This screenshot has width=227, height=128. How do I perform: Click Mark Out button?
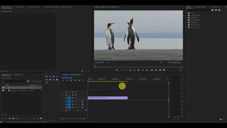coord(125,70)
